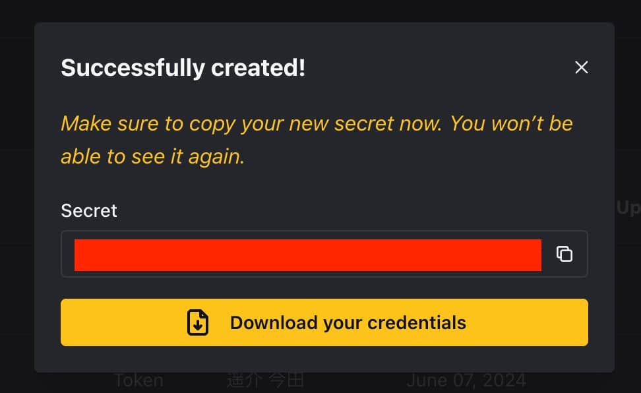Close the Successfully created dialog
Viewport: 641px width, 393px height.
coord(581,67)
